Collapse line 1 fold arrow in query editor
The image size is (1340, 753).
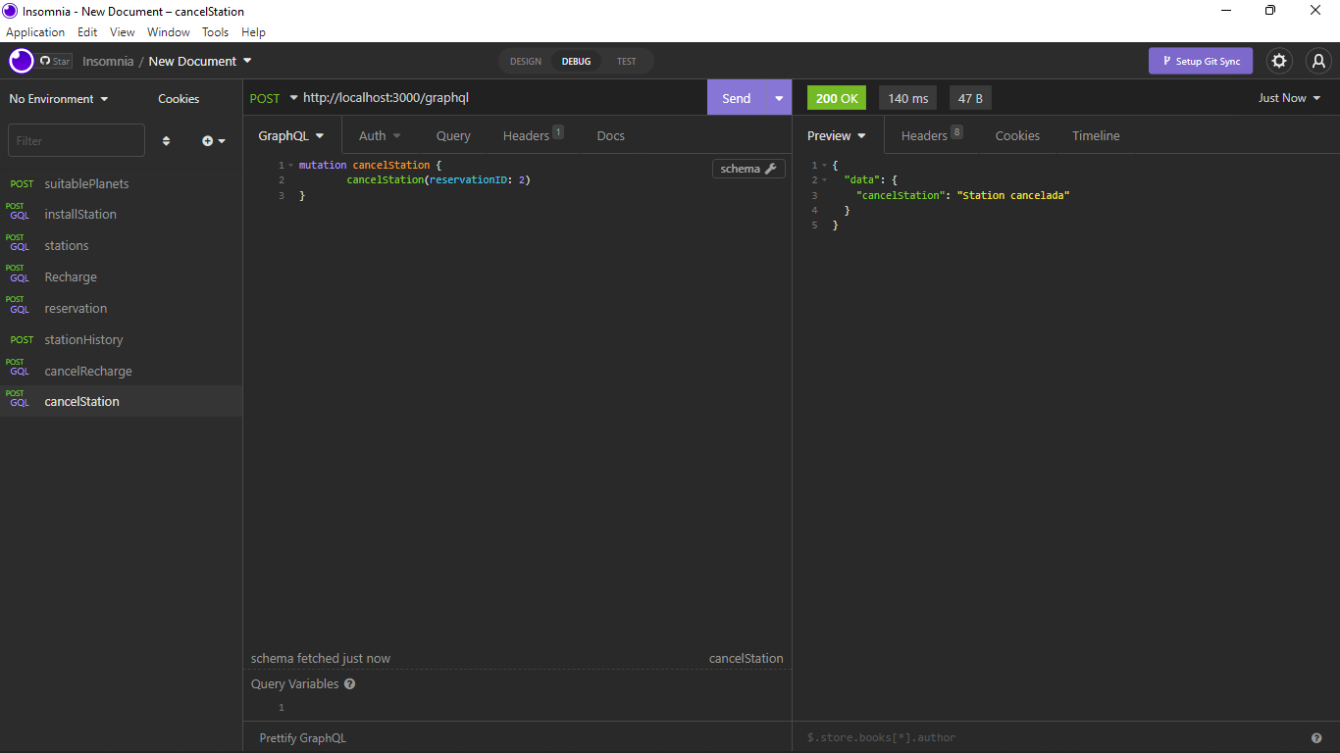coord(291,165)
